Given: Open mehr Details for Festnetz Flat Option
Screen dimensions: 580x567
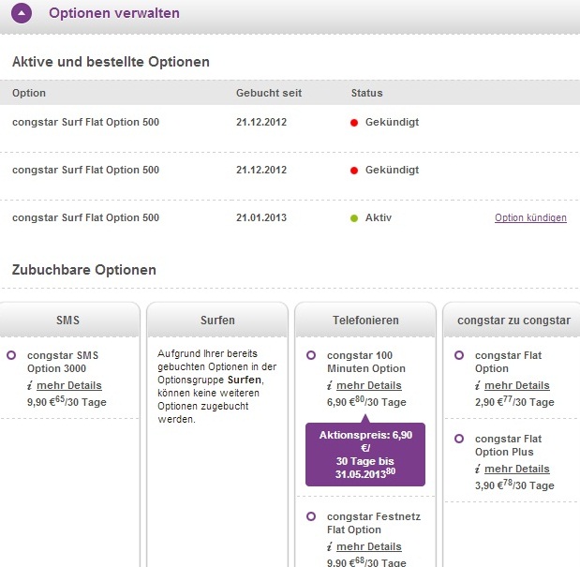Looking at the screenshot, I should coord(368,546).
